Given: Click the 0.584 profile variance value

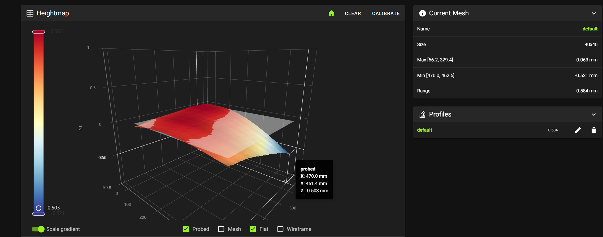Looking at the screenshot, I should pos(553,130).
